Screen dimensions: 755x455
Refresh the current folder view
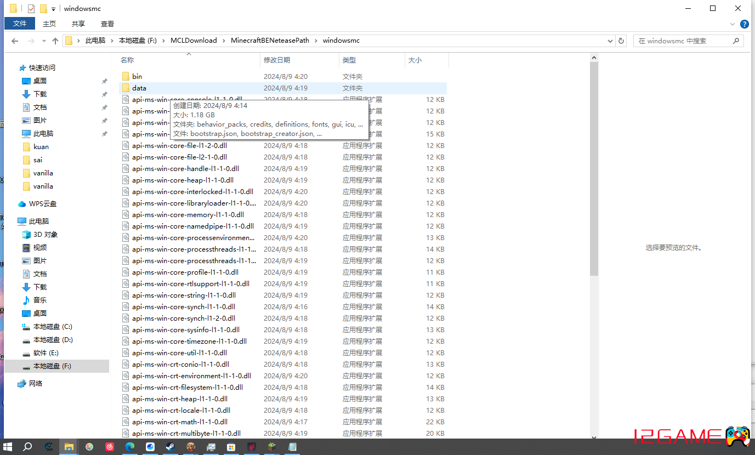pyautogui.click(x=621, y=41)
